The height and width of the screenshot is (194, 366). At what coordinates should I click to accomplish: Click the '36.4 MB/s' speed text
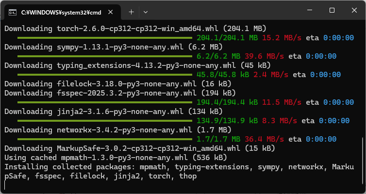[x=264, y=140]
